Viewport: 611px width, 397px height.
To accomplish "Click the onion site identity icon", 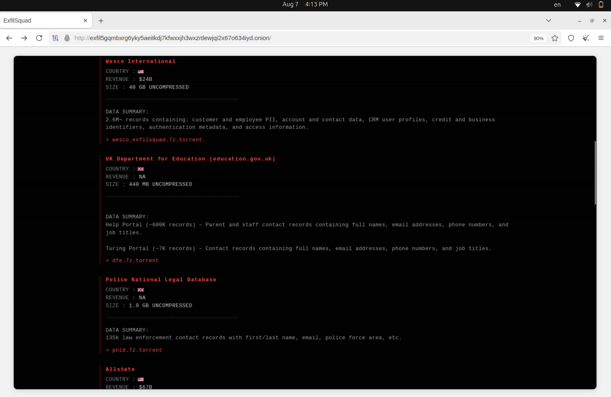I will click(67, 38).
